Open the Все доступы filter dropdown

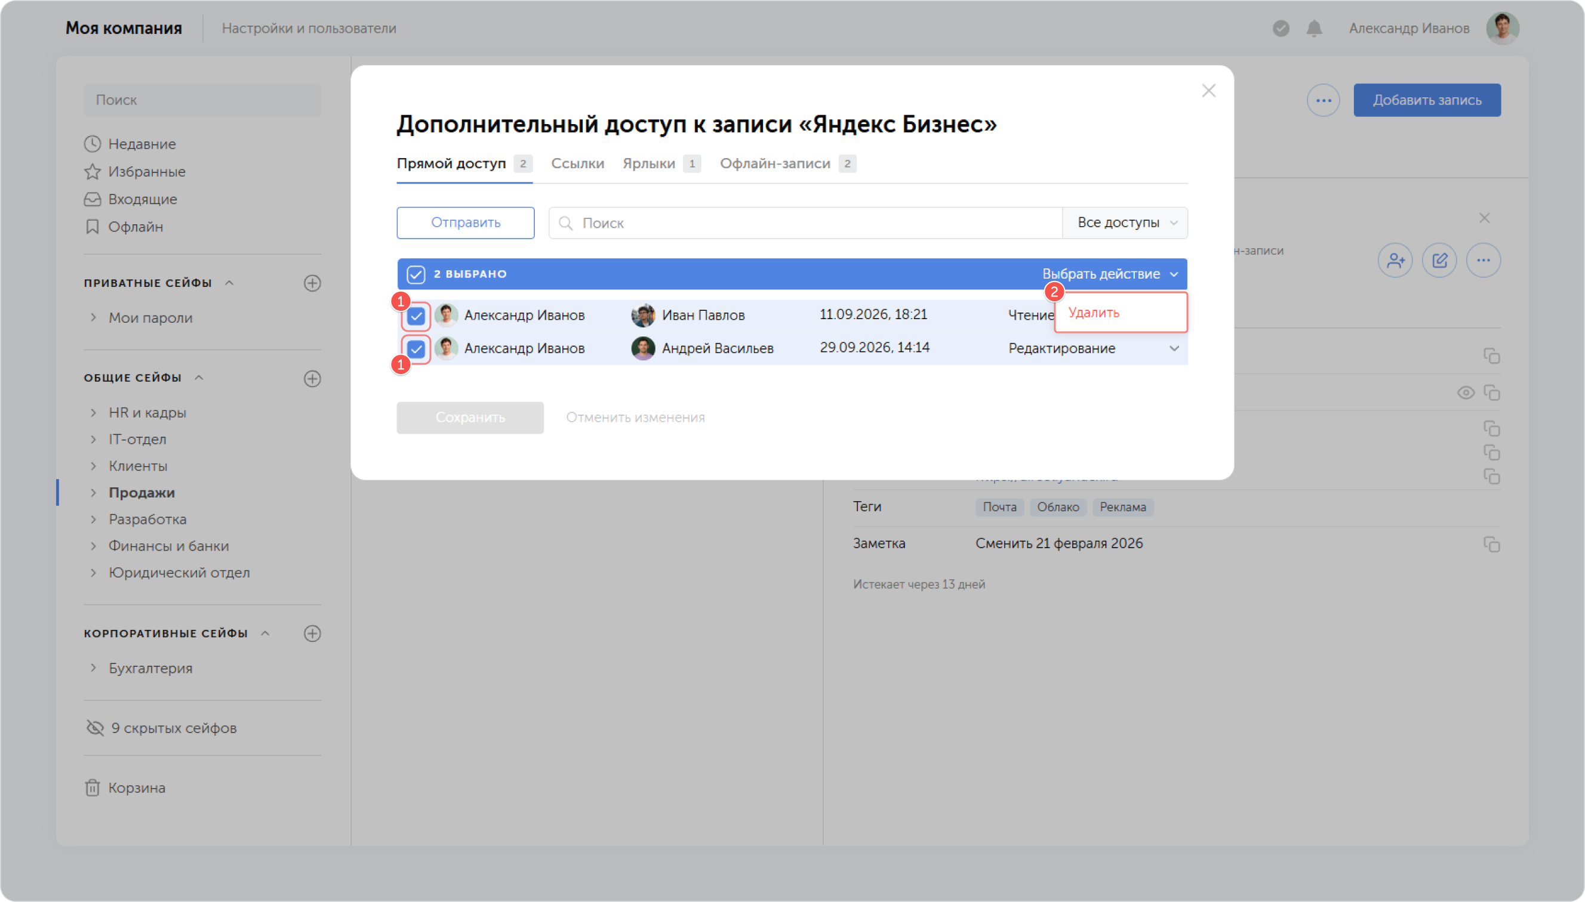(x=1125, y=223)
